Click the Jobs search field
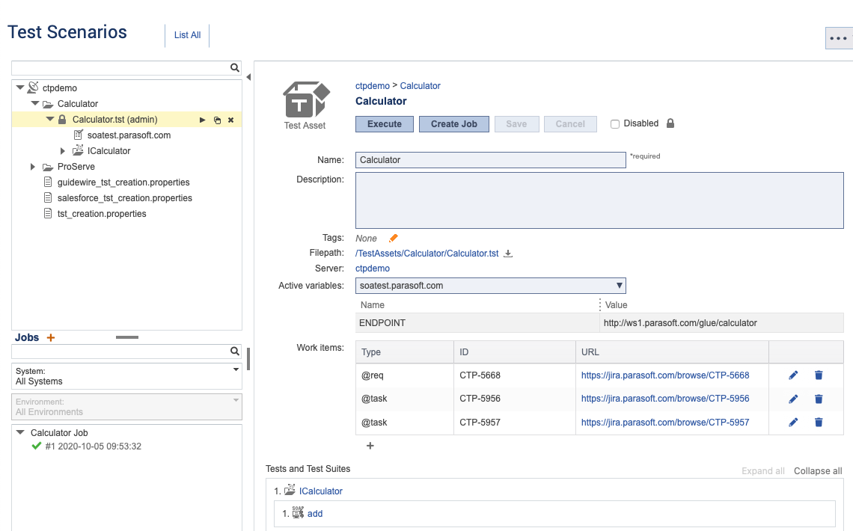Image resolution: width=853 pixels, height=531 pixels. tap(120, 351)
